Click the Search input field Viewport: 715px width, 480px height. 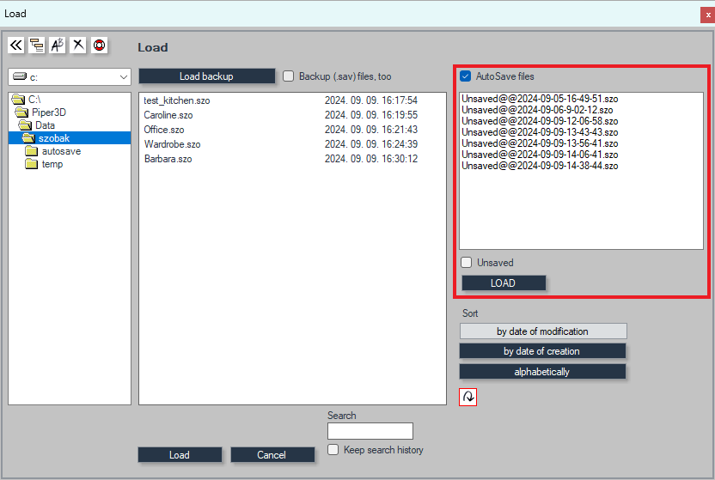[370, 431]
